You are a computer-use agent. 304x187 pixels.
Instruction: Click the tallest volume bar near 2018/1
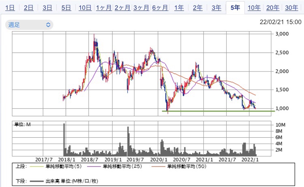click(x=64, y=140)
